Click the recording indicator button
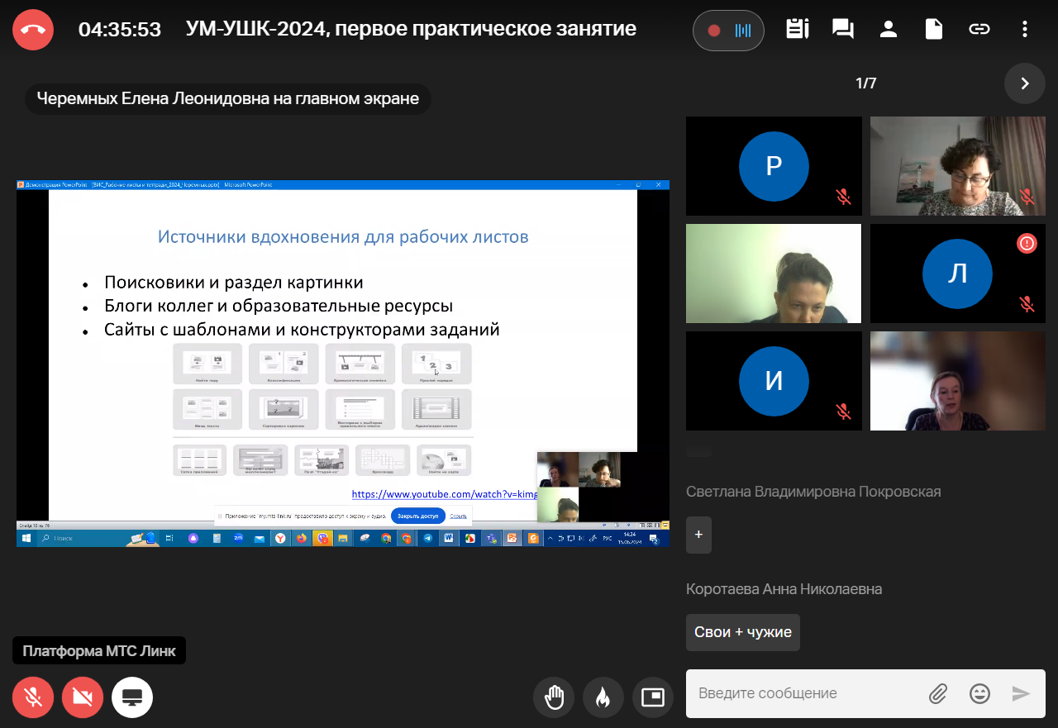The image size is (1058, 728). pyautogui.click(x=728, y=31)
